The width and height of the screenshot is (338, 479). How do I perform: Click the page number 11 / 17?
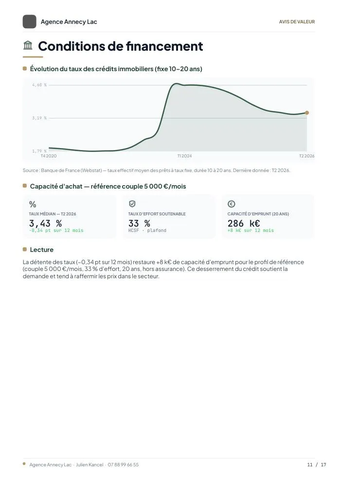click(317, 465)
